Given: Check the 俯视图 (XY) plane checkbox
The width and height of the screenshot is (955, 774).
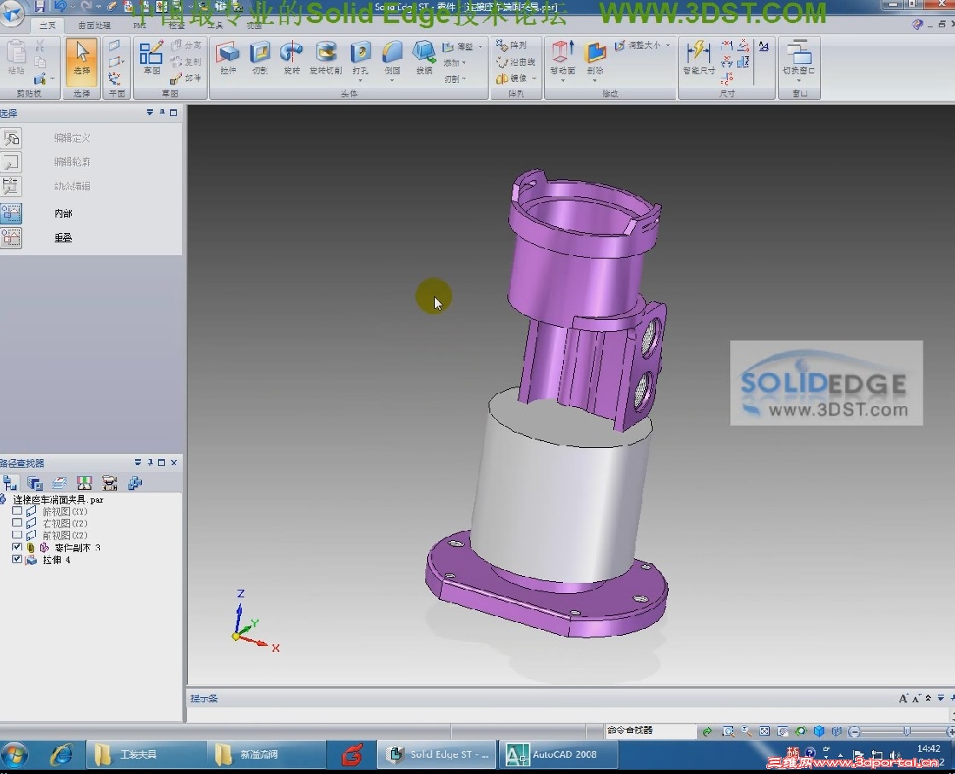Looking at the screenshot, I should (x=17, y=511).
